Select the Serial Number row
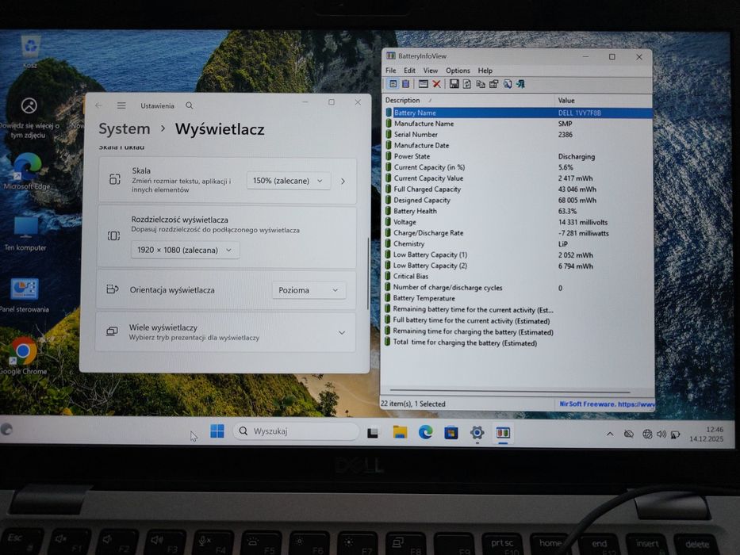This screenshot has width=740, height=555. coord(518,134)
